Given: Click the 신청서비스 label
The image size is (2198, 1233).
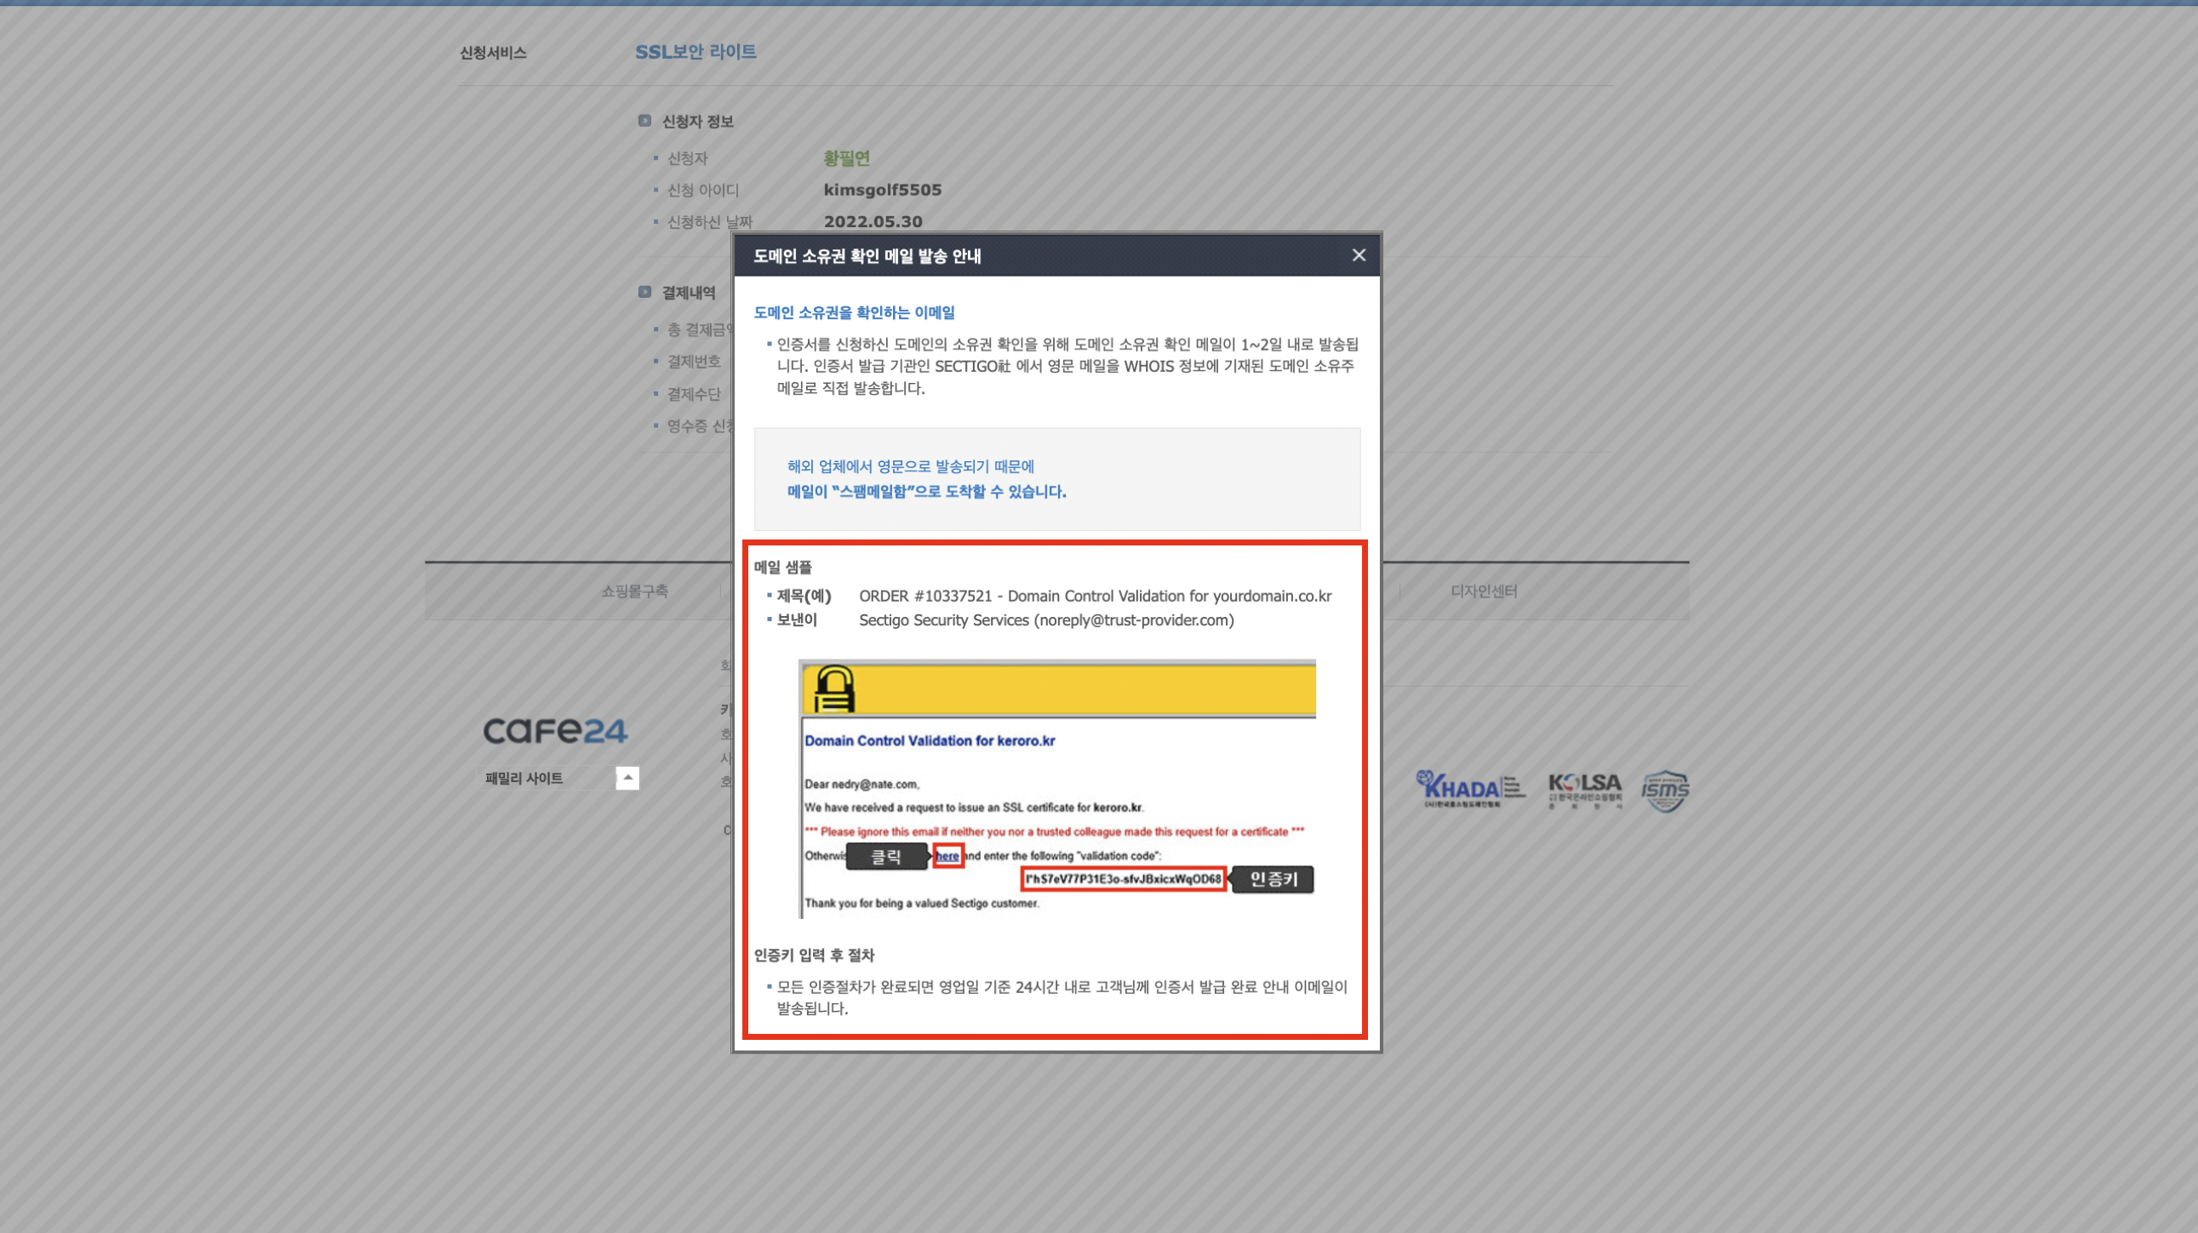Looking at the screenshot, I should coord(493,53).
